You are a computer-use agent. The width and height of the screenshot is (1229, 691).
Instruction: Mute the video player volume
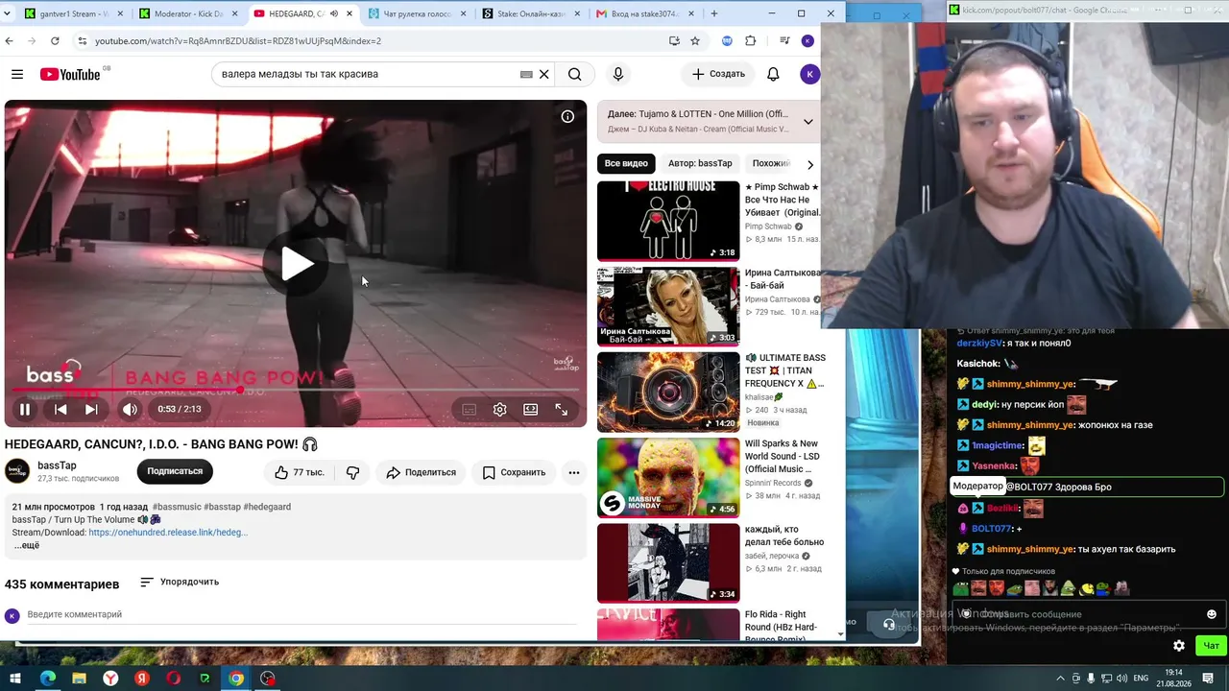point(130,409)
